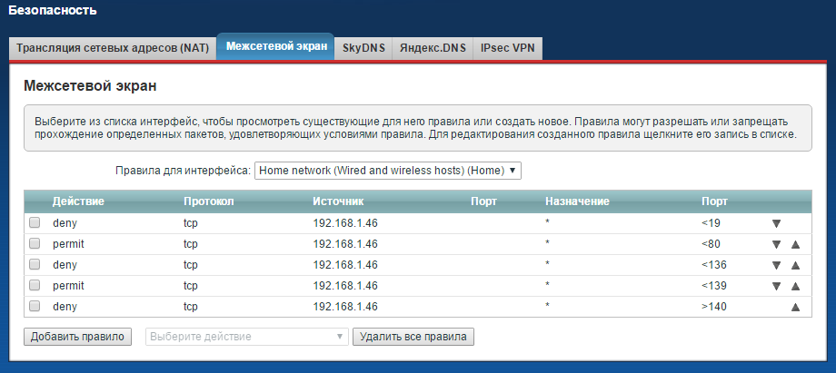Go to the IPsec VPN tab
The width and height of the screenshot is (836, 373).
click(507, 48)
